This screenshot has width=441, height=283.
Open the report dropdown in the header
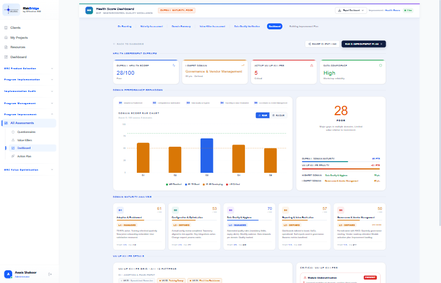coord(351,11)
